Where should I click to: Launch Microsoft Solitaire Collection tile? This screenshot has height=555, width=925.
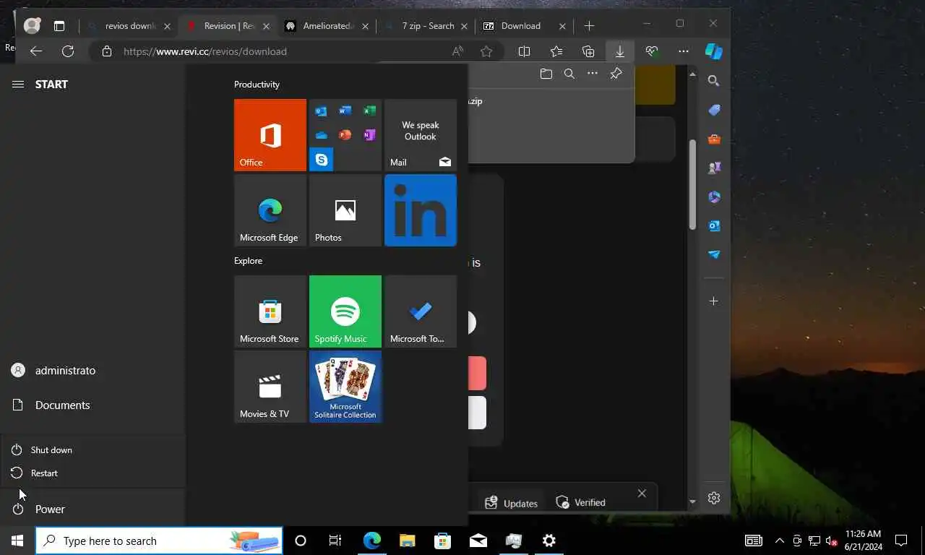coord(345,387)
